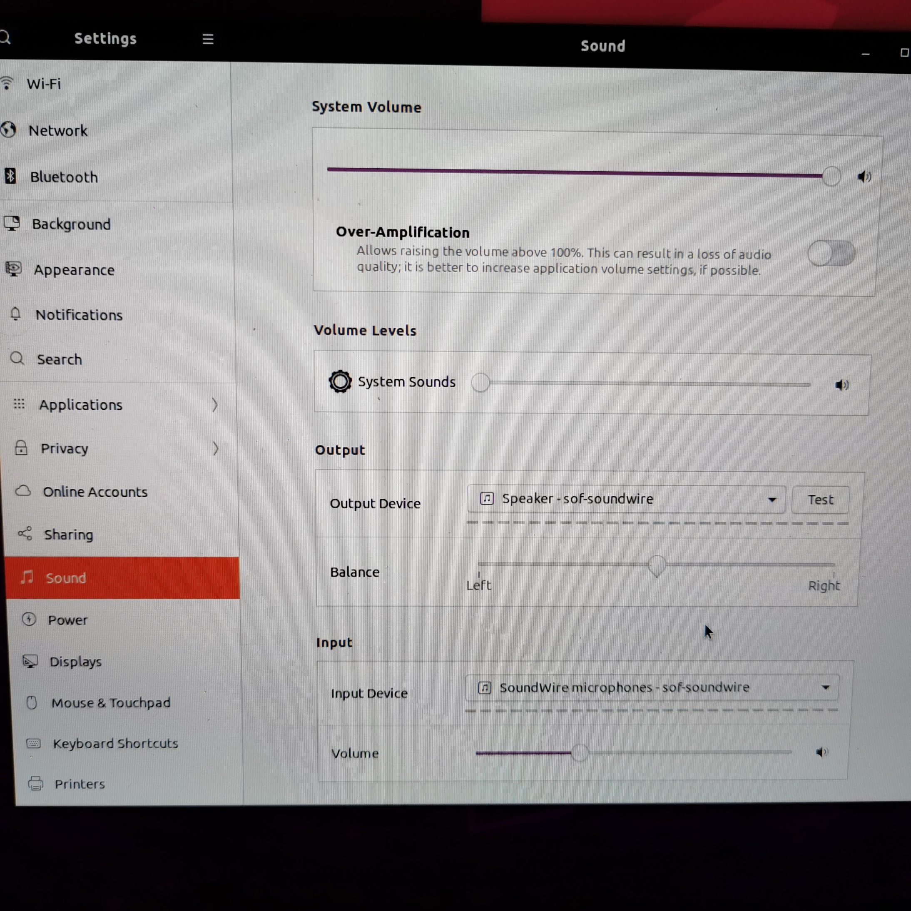
Task: Open the Input Device dropdown
Action: [x=652, y=687]
